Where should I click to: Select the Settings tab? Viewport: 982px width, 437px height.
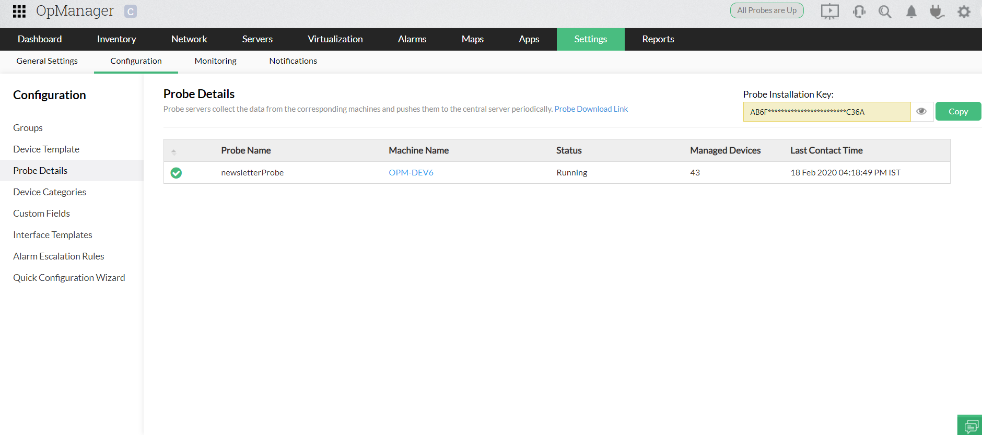[x=591, y=39]
